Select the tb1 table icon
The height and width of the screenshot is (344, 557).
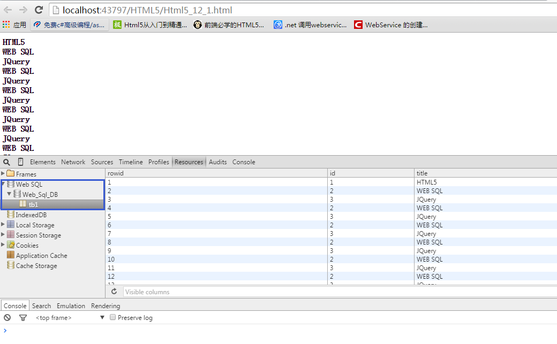point(22,204)
